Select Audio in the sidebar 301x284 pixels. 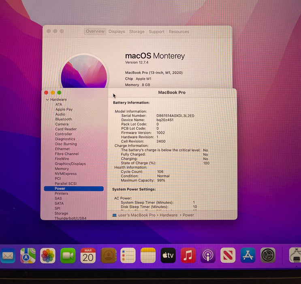pyautogui.click(x=60, y=114)
